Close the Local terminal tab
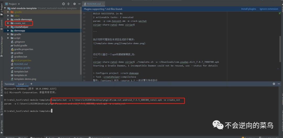The image size is (283, 138). [x=26, y=84]
